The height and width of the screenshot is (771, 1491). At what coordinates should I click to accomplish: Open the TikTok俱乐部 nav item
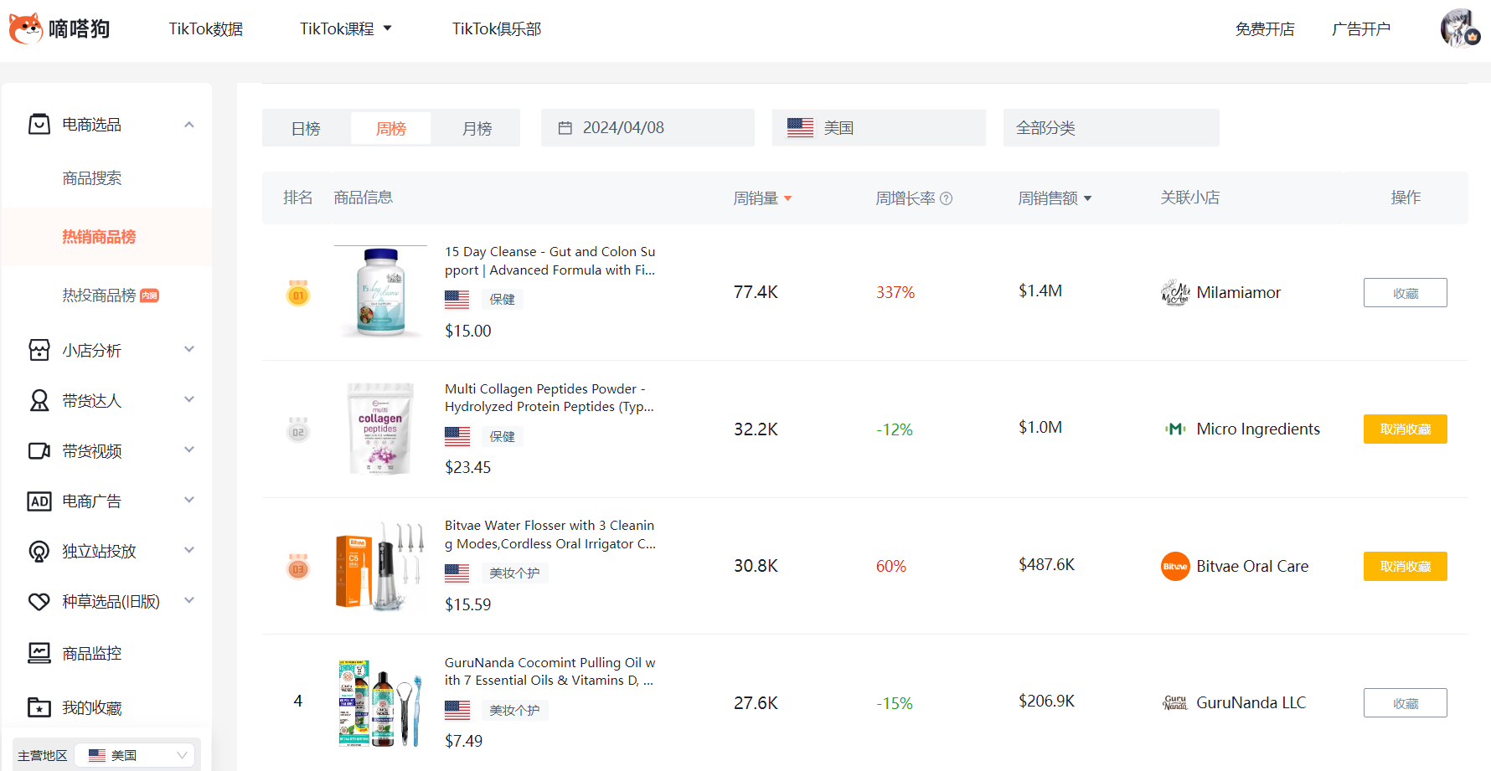497,28
